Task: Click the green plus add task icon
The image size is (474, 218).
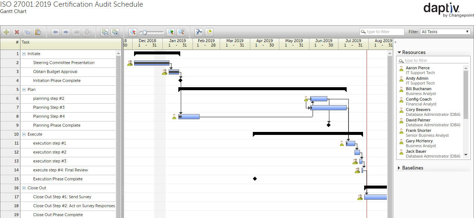Action: (6, 32)
